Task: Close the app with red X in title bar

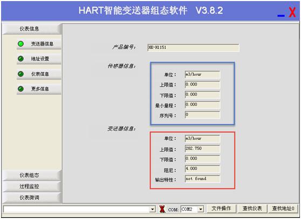Action: [292, 12]
